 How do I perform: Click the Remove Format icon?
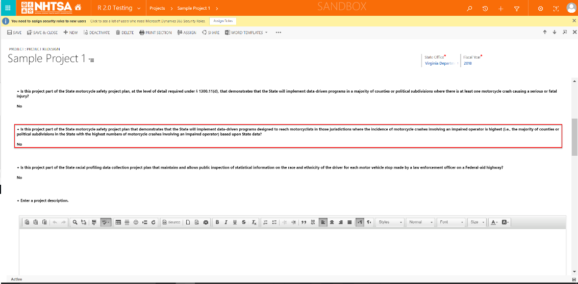[254, 222]
